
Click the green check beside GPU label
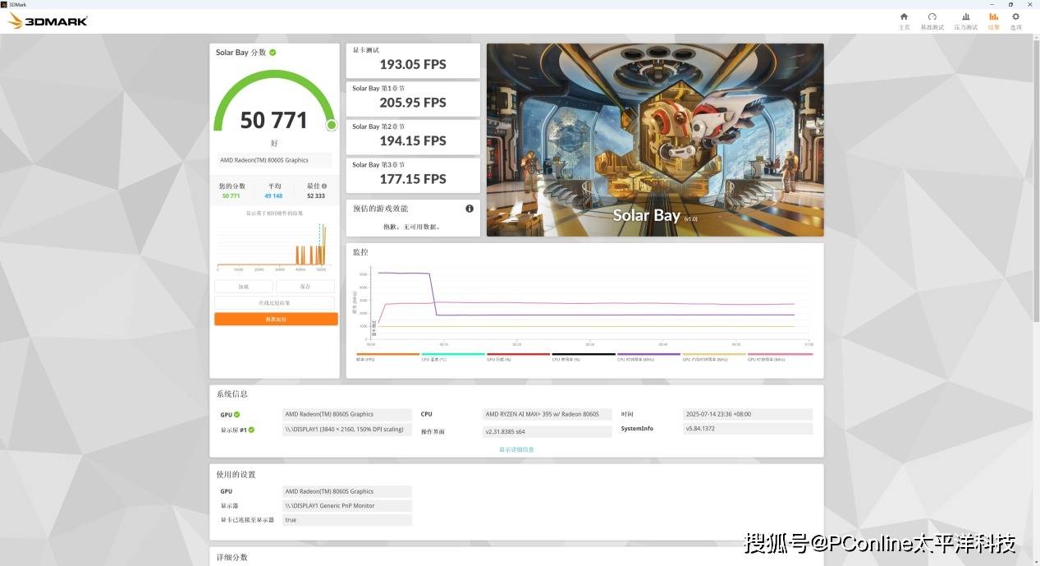coord(236,415)
